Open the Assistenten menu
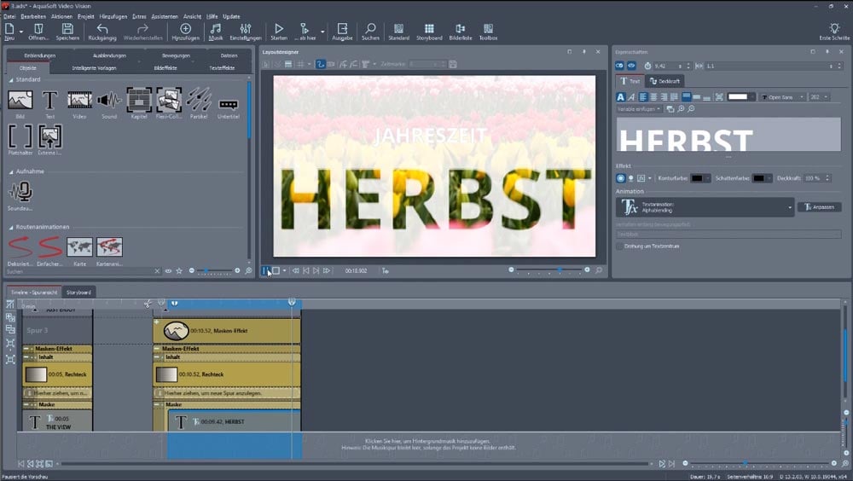The height and width of the screenshot is (481, 853). (x=165, y=16)
